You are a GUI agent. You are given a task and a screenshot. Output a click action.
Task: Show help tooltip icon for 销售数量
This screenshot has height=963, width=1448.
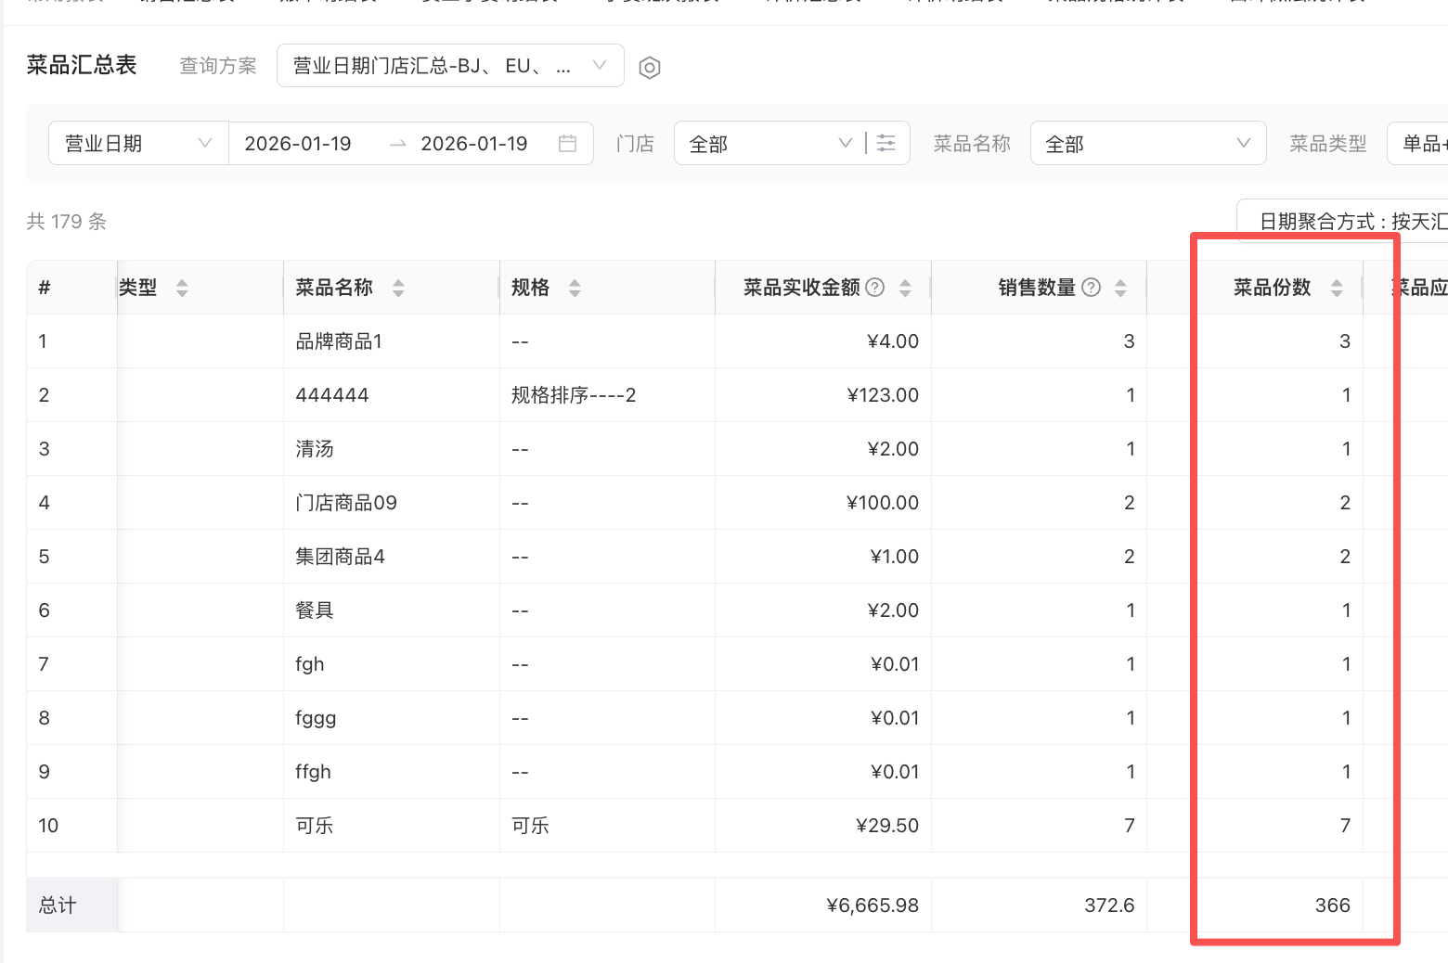tap(1092, 288)
